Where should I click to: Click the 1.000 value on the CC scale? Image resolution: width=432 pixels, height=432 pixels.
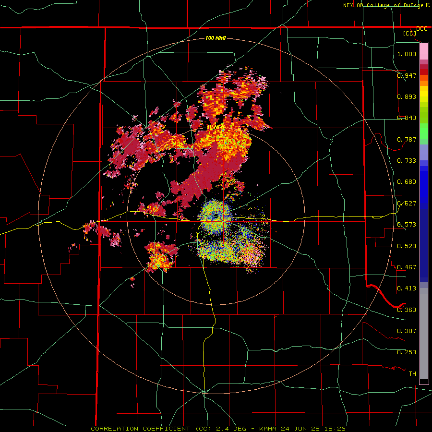[407, 54]
